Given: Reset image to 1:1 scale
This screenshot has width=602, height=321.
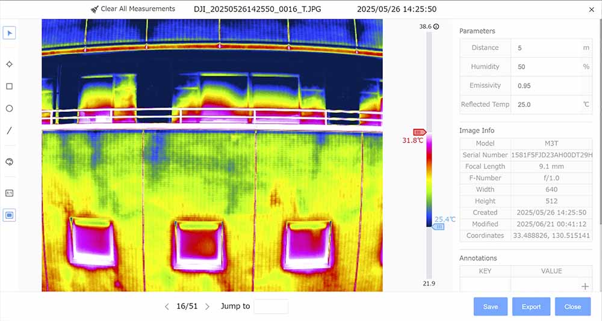Looking at the screenshot, I should pyautogui.click(x=9, y=194).
